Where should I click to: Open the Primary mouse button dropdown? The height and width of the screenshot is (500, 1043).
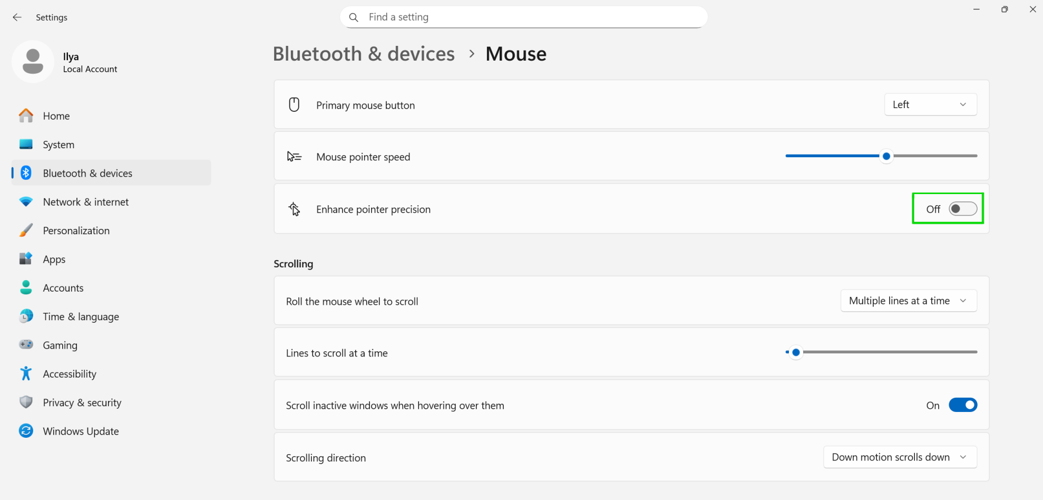click(930, 104)
